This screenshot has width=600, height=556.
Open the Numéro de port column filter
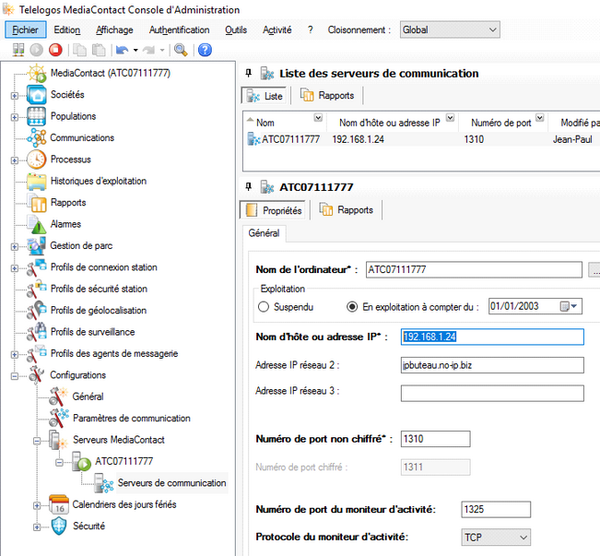pyautogui.click(x=539, y=117)
